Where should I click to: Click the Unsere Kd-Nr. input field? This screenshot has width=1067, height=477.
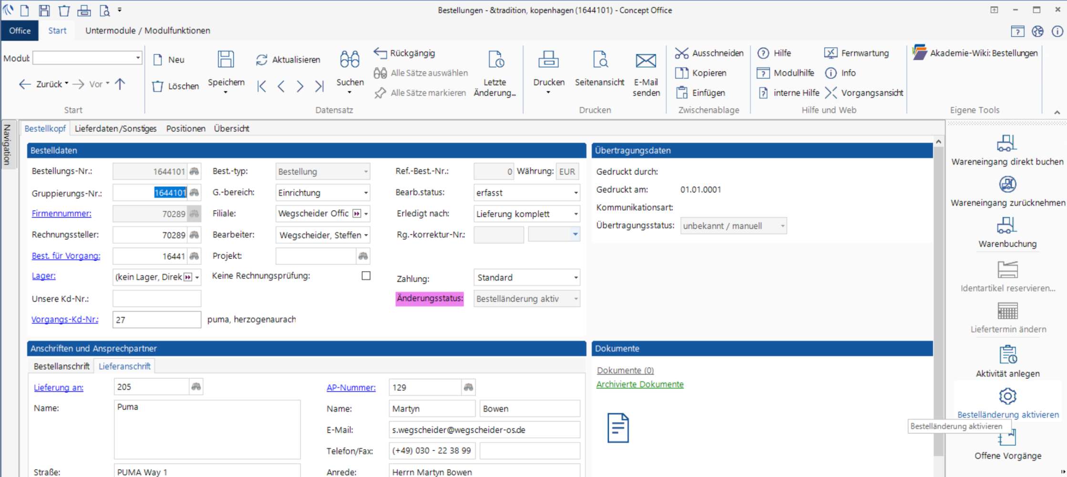pyautogui.click(x=157, y=299)
